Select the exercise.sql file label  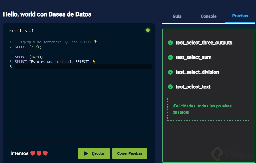click(21, 31)
